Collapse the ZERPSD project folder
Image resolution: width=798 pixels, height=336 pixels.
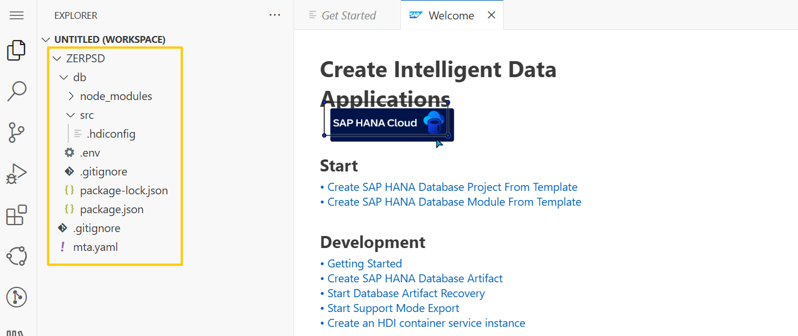point(57,58)
